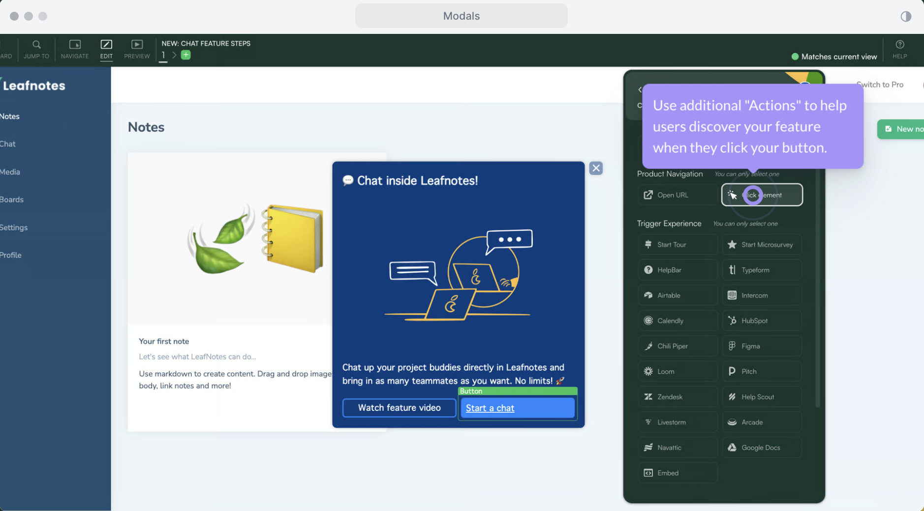Open the Help menu

pyautogui.click(x=899, y=49)
